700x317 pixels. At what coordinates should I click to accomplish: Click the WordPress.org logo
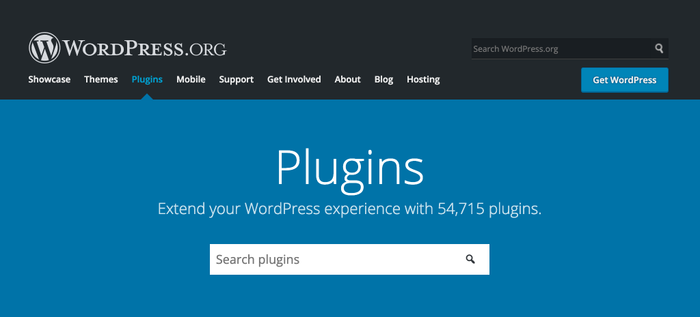pyautogui.click(x=128, y=48)
